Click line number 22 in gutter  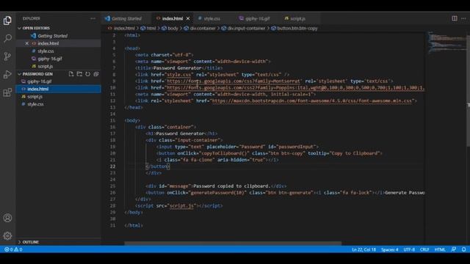(112, 166)
